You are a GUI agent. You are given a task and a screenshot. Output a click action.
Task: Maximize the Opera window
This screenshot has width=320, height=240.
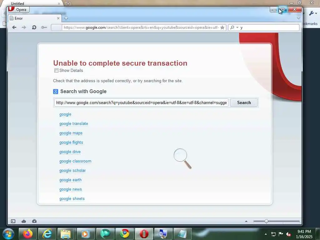tap(283, 10)
